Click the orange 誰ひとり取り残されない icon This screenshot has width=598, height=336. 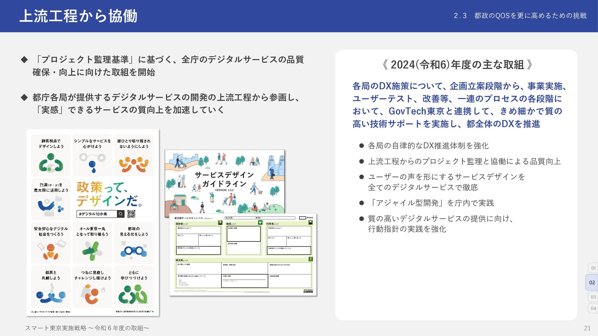pyautogui.click(x=134, y=164)
